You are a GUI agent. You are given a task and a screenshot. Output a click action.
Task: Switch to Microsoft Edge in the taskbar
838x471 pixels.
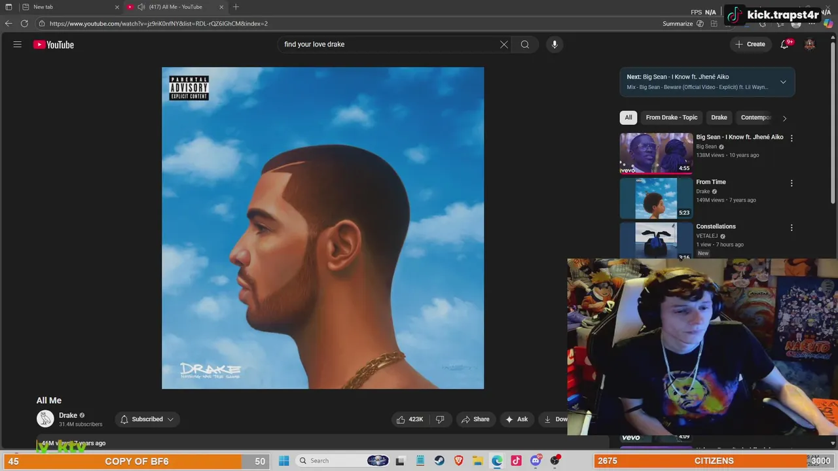click(x=497, y=461)
